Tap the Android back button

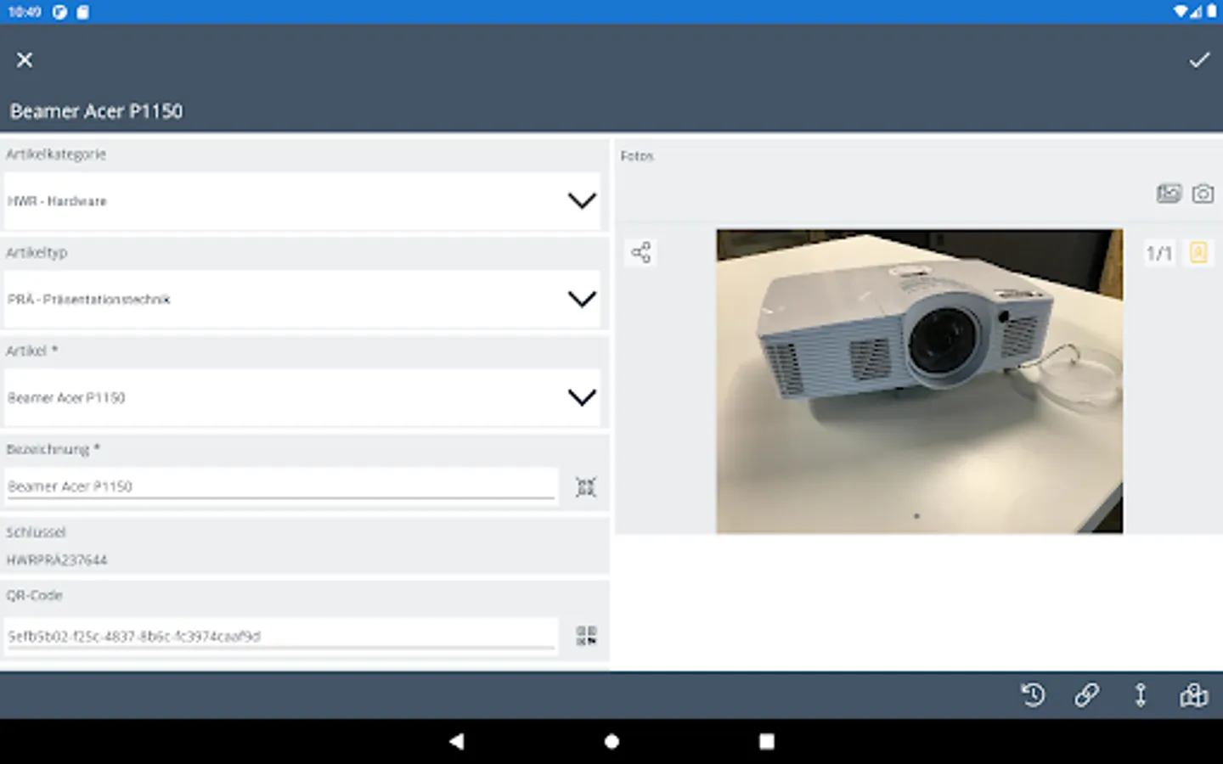point(457,741)
